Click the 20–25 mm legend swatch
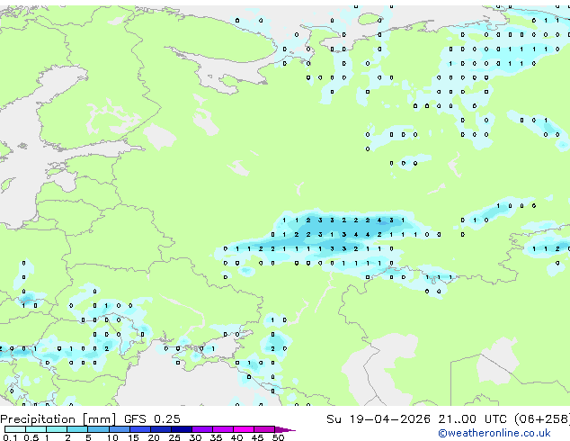 (x=161, y=429)
